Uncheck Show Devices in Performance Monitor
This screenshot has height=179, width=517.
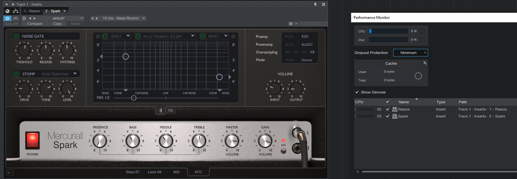tap(357, 92)
